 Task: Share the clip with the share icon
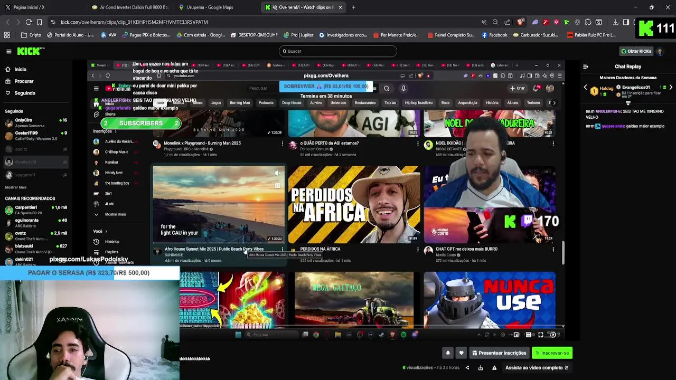(x=467, y=368)
